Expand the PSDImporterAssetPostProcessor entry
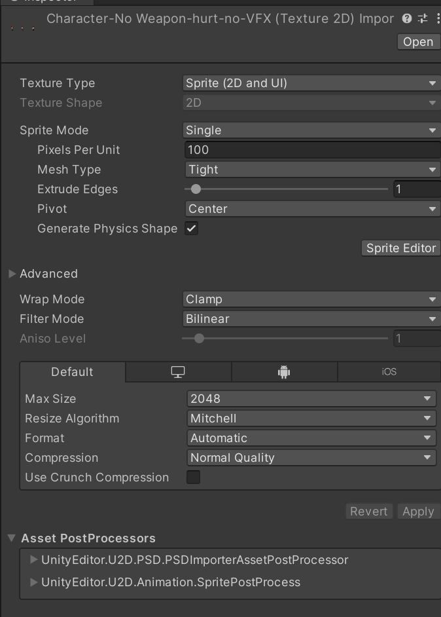441x617 pixels. tap(33, 560)
